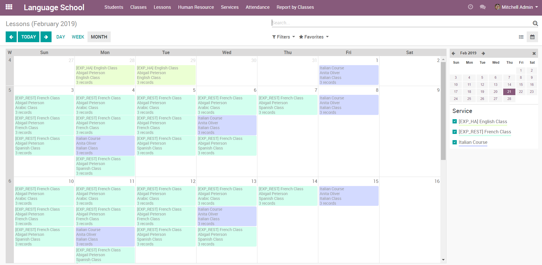The height and width of the screenshot is (265, 542).
Task: Open the Mitchell Admin user menu
Action: (517, 7)
